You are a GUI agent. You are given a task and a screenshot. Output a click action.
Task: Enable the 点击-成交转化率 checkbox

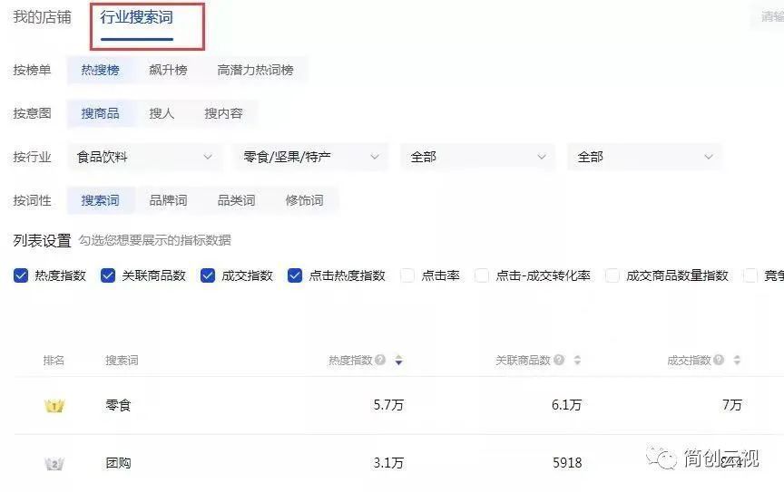pos(482,275)
